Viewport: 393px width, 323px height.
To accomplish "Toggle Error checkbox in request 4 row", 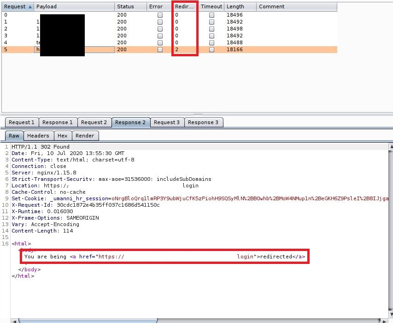I will (x=160, y=42).
